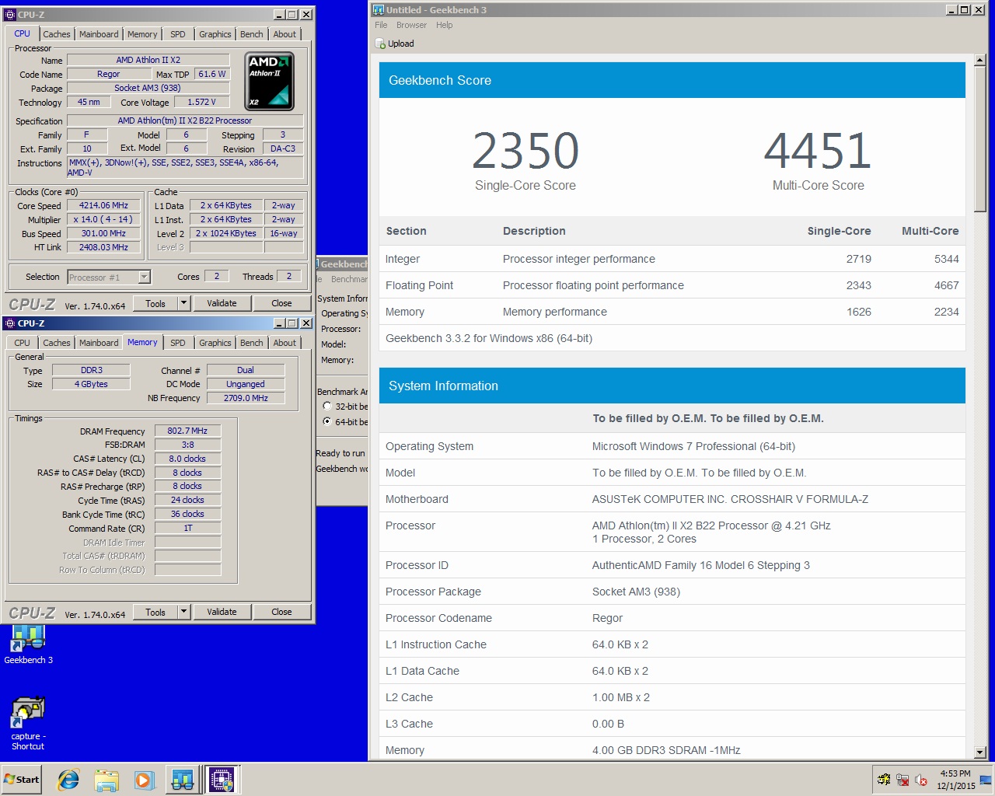Click Microsoft Windows 7 Professional text
Image resolution: width=995 pixels, height=796 pixels.
coord(693,446)
